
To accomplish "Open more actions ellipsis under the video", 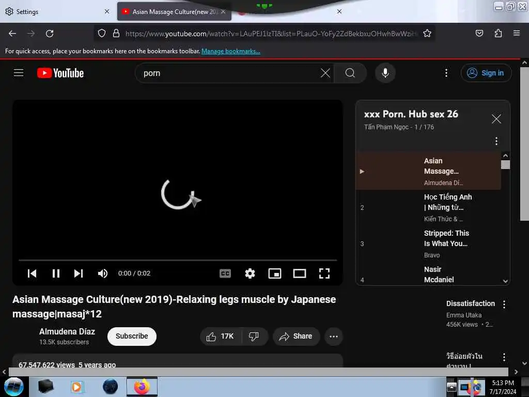I will point(333,336).
